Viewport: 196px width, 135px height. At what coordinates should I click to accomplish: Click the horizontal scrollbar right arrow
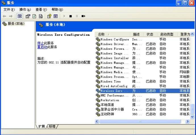187,121
